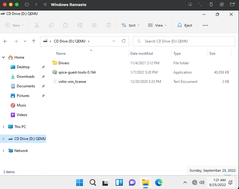The height and width of the screenshot is (189, 239).
Task: Click the volume speaker tray icon
Action: coord(202,182)
